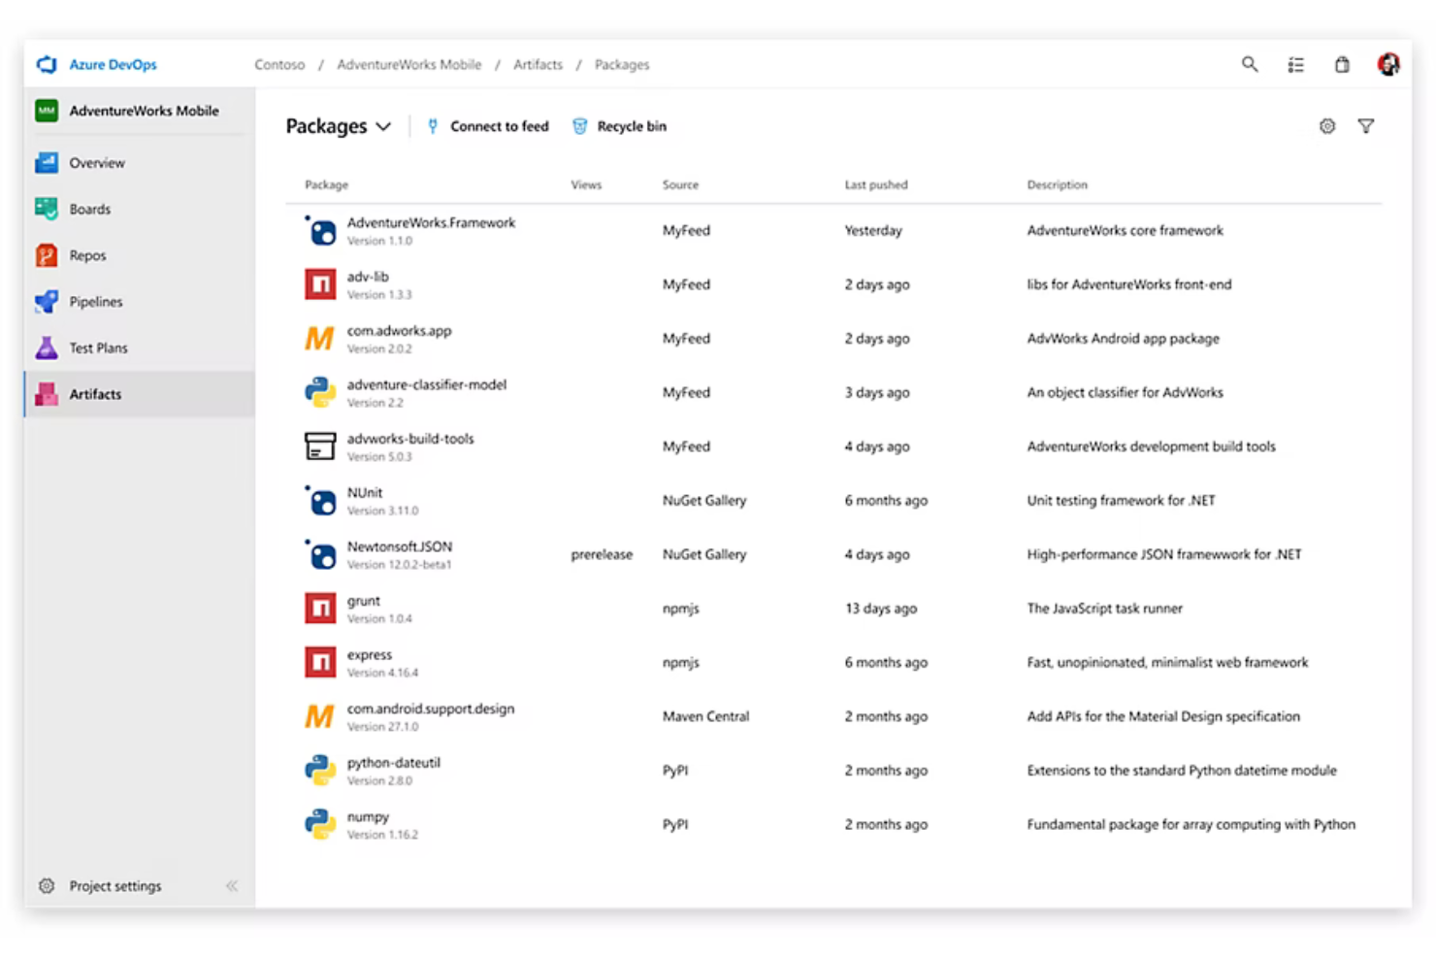The image size is (1436, 958).
Task: Click the Project settings gear icon
Action: [47, 885]
